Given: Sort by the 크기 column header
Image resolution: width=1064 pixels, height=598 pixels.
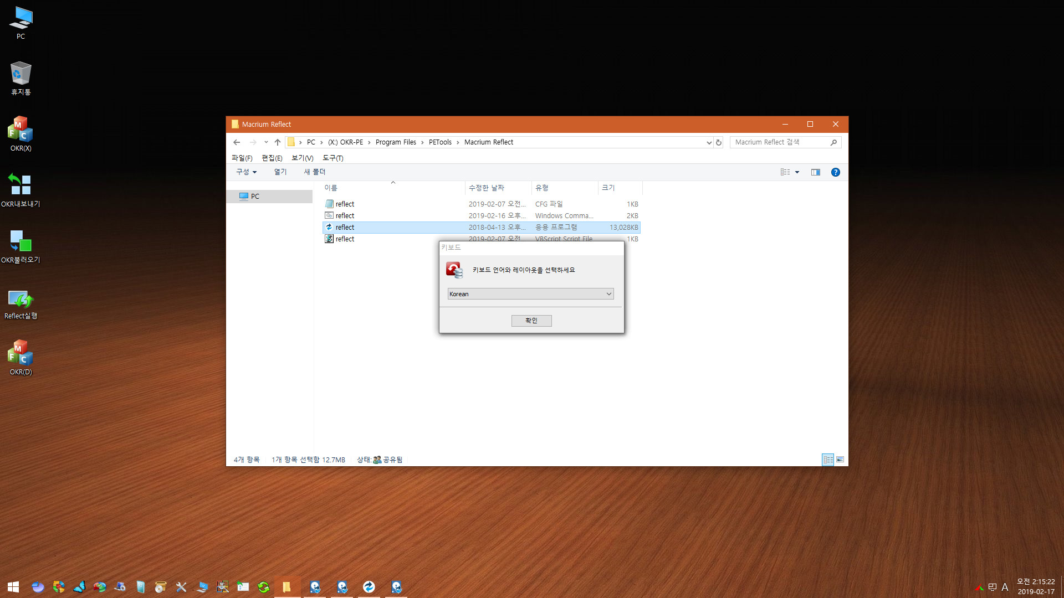Looking at the screenshot, I should click(x=620, y=188).
